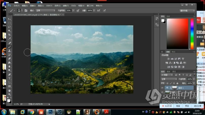
Task: Select the Rectangle shape tool
Action: click(10, 86)
